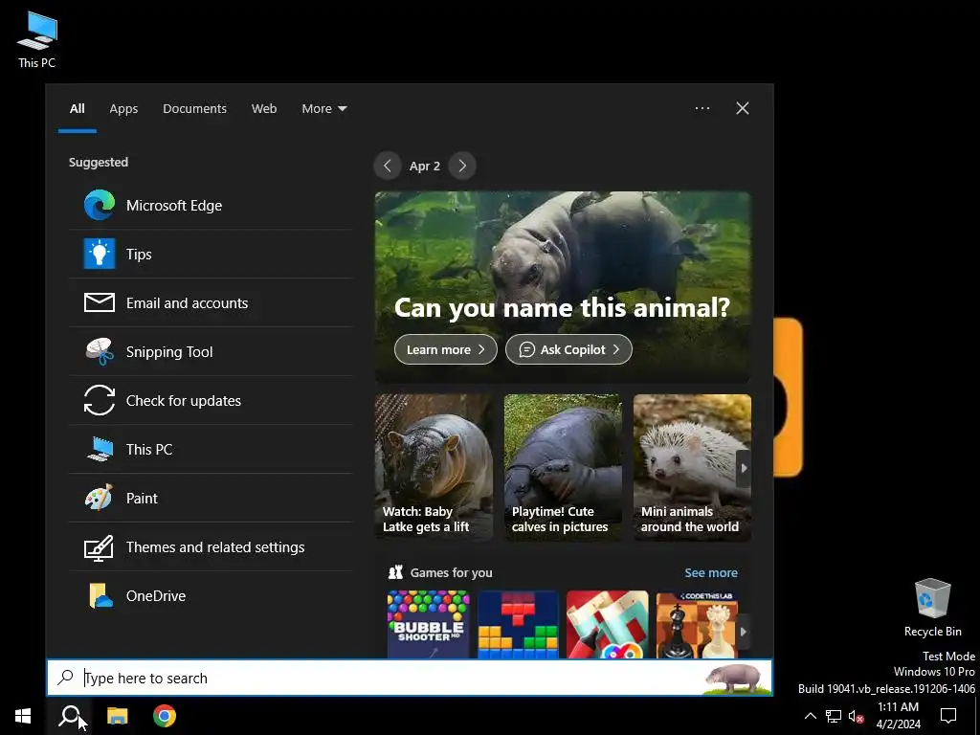Advance games carousel right arrow
The height and width of the screenshot is (735, 980).
click(x=744, y=632)
